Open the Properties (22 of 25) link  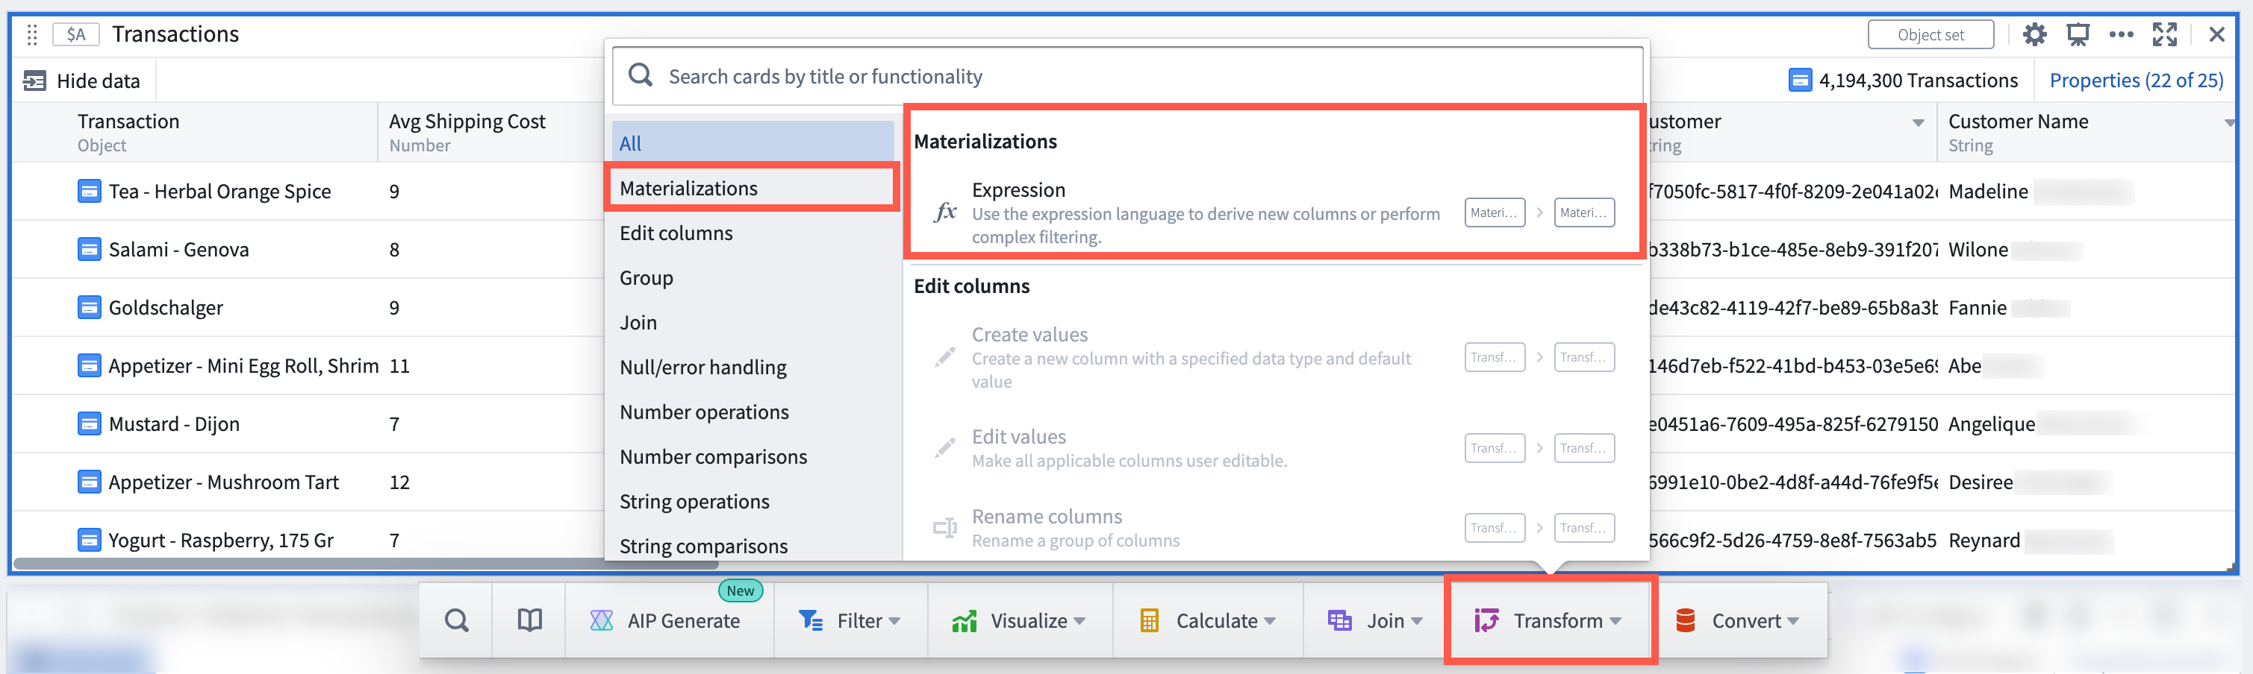point(2135,81)
